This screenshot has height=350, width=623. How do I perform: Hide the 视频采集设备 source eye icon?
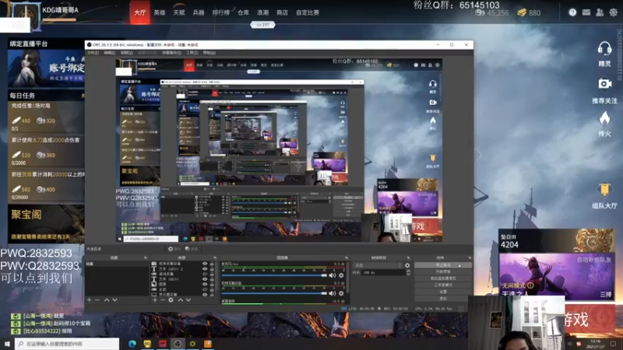(x=205, y=264)
